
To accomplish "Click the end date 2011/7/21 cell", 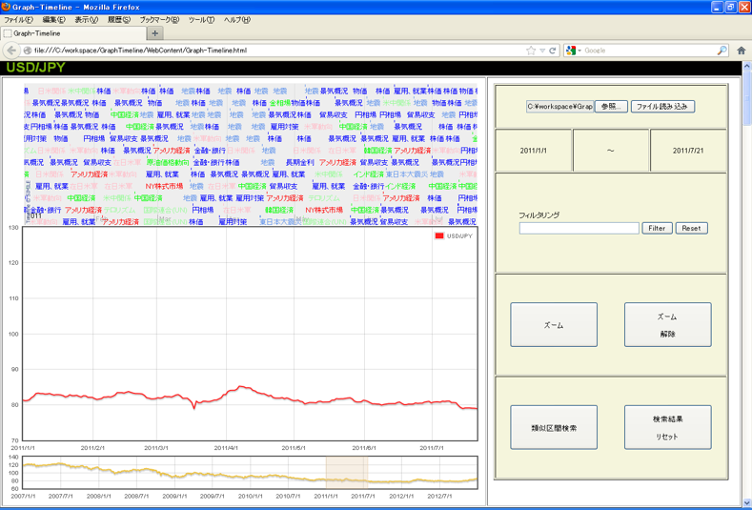I will pos(688,151).
